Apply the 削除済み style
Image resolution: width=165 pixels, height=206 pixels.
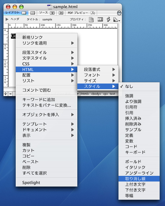(x=139, y=124)
